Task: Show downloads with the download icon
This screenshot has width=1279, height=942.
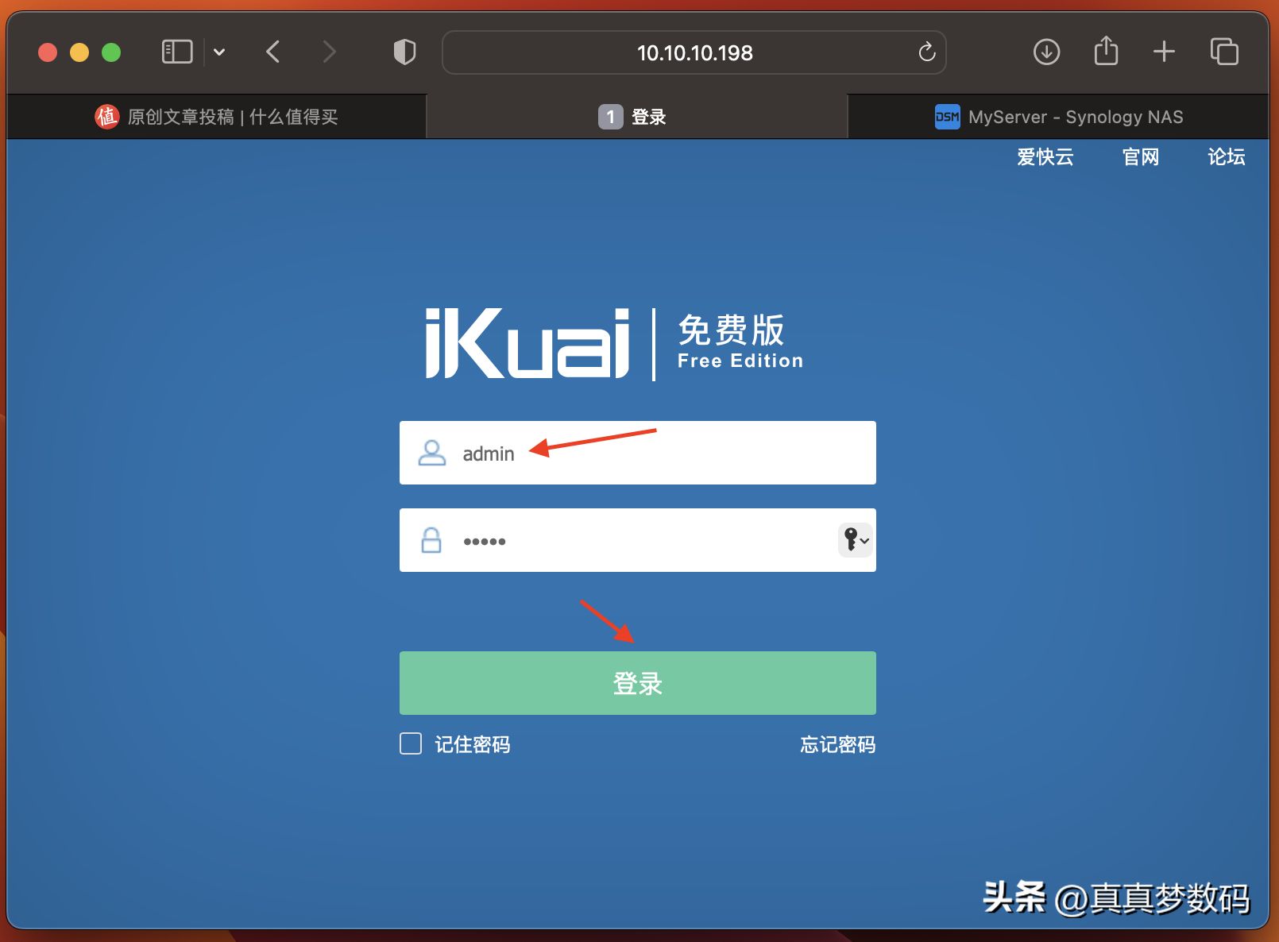Action: 1046,52
